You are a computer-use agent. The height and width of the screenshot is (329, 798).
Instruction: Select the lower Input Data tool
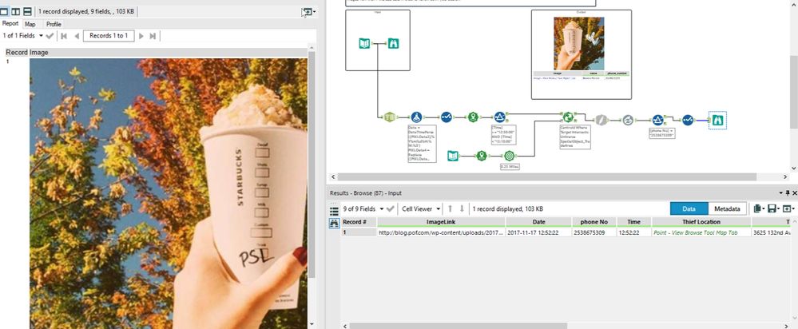click(453, 156)
